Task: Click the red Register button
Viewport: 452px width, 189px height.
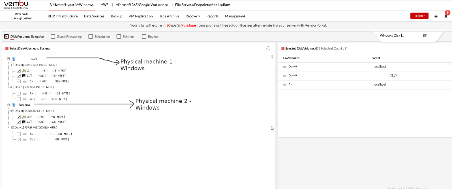Action: pos(419,16)
